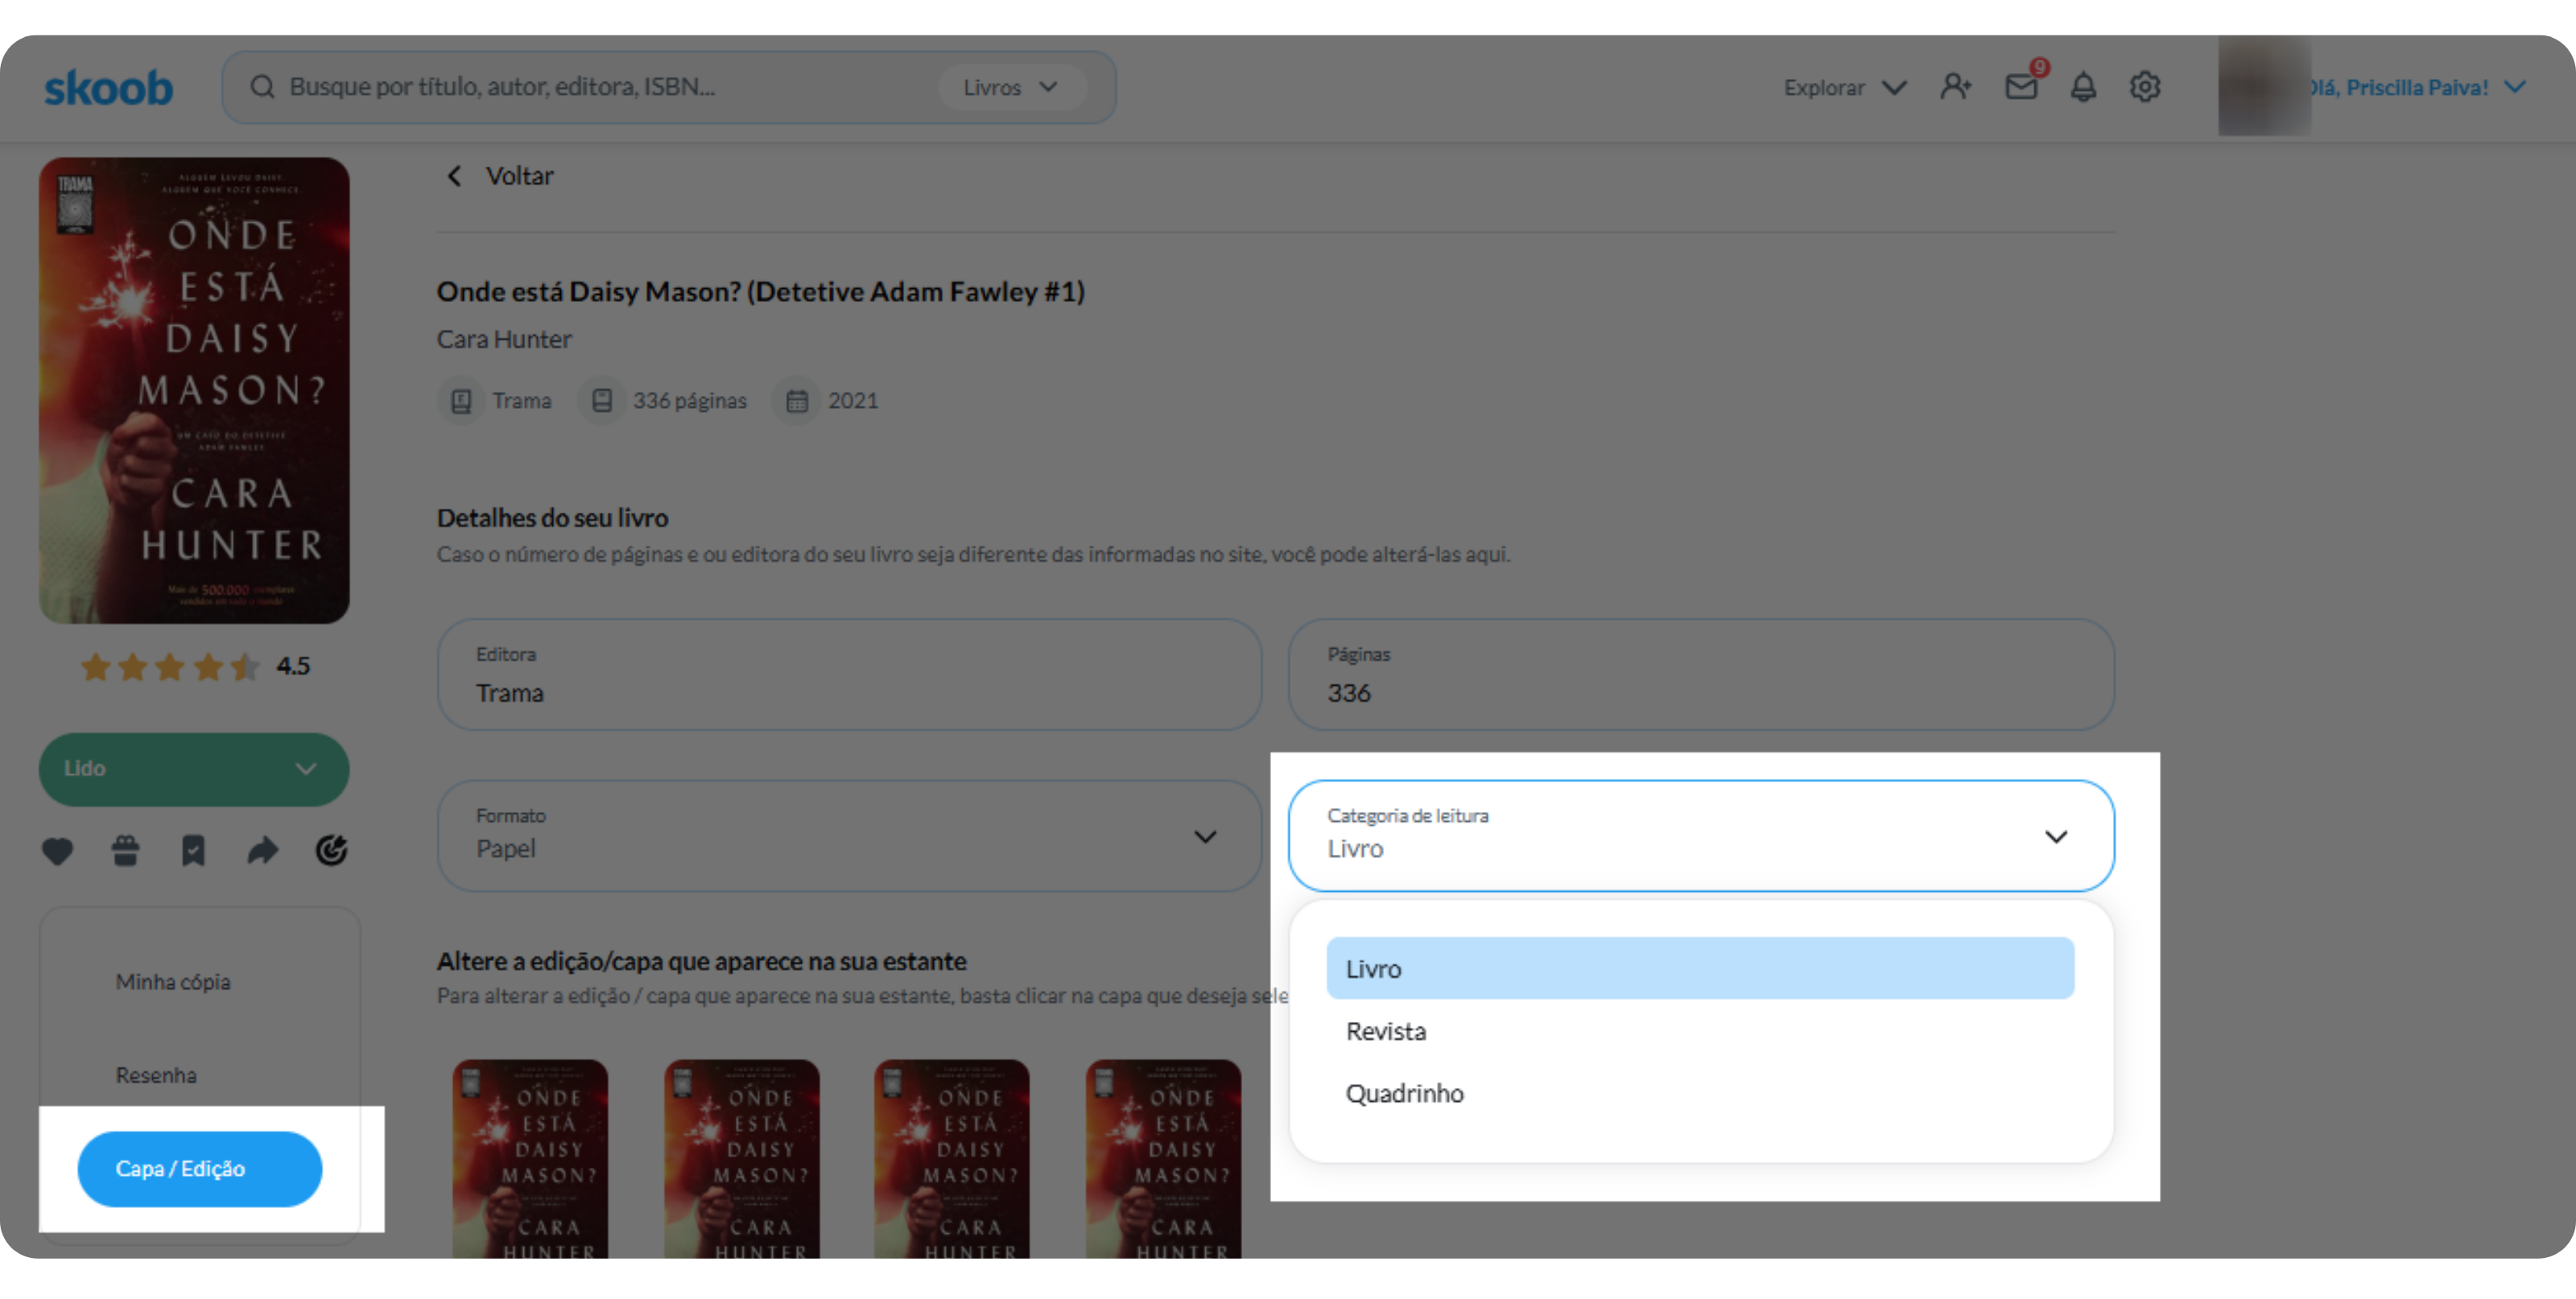
Task: Mark book as favorite with heart icon
Action: (57, 851)
